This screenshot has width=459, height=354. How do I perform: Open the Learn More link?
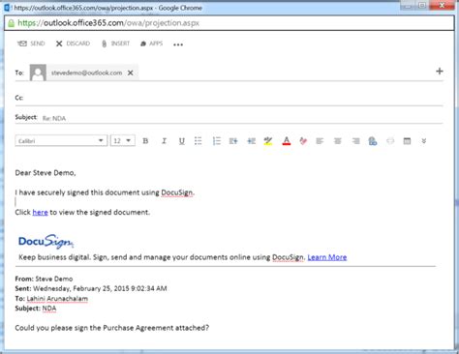(327, 257)
